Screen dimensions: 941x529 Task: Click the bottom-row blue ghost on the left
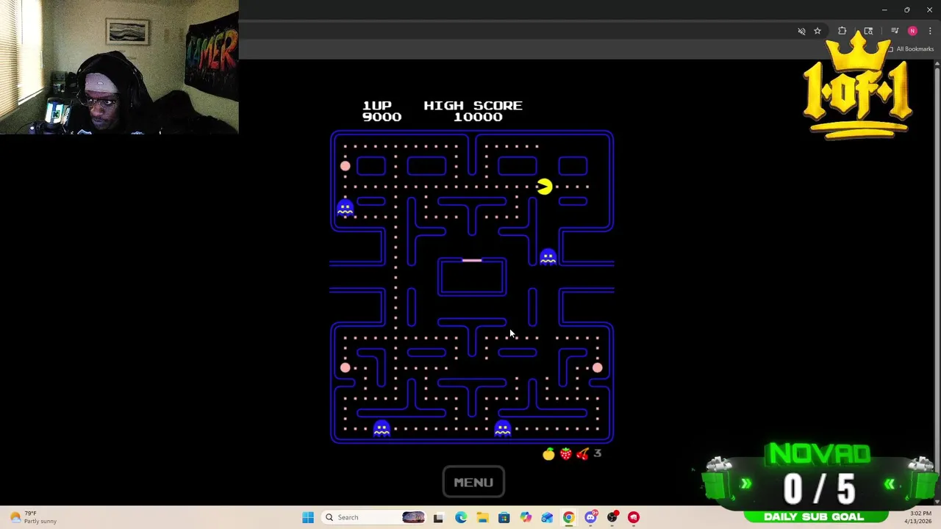coord(381,428)
